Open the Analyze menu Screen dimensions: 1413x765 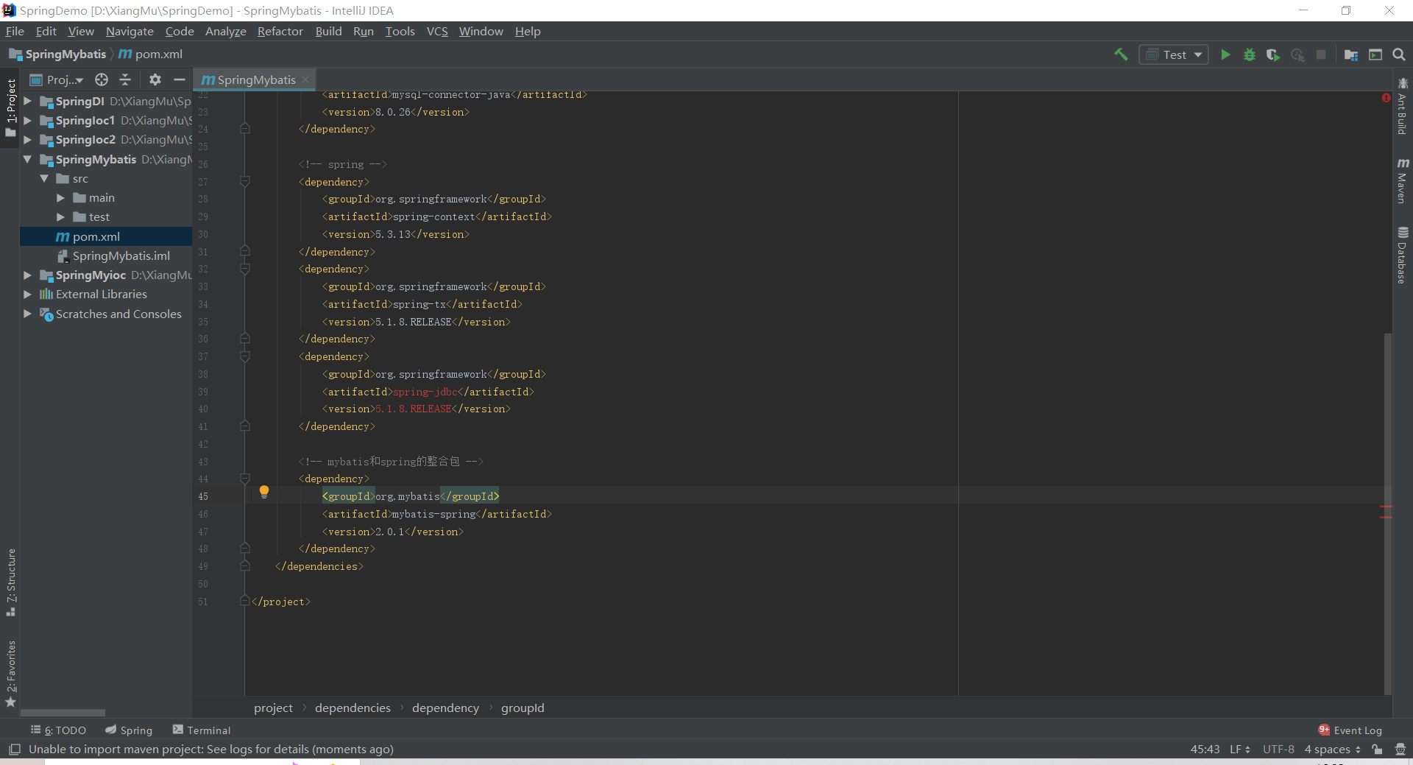[225, 31]
